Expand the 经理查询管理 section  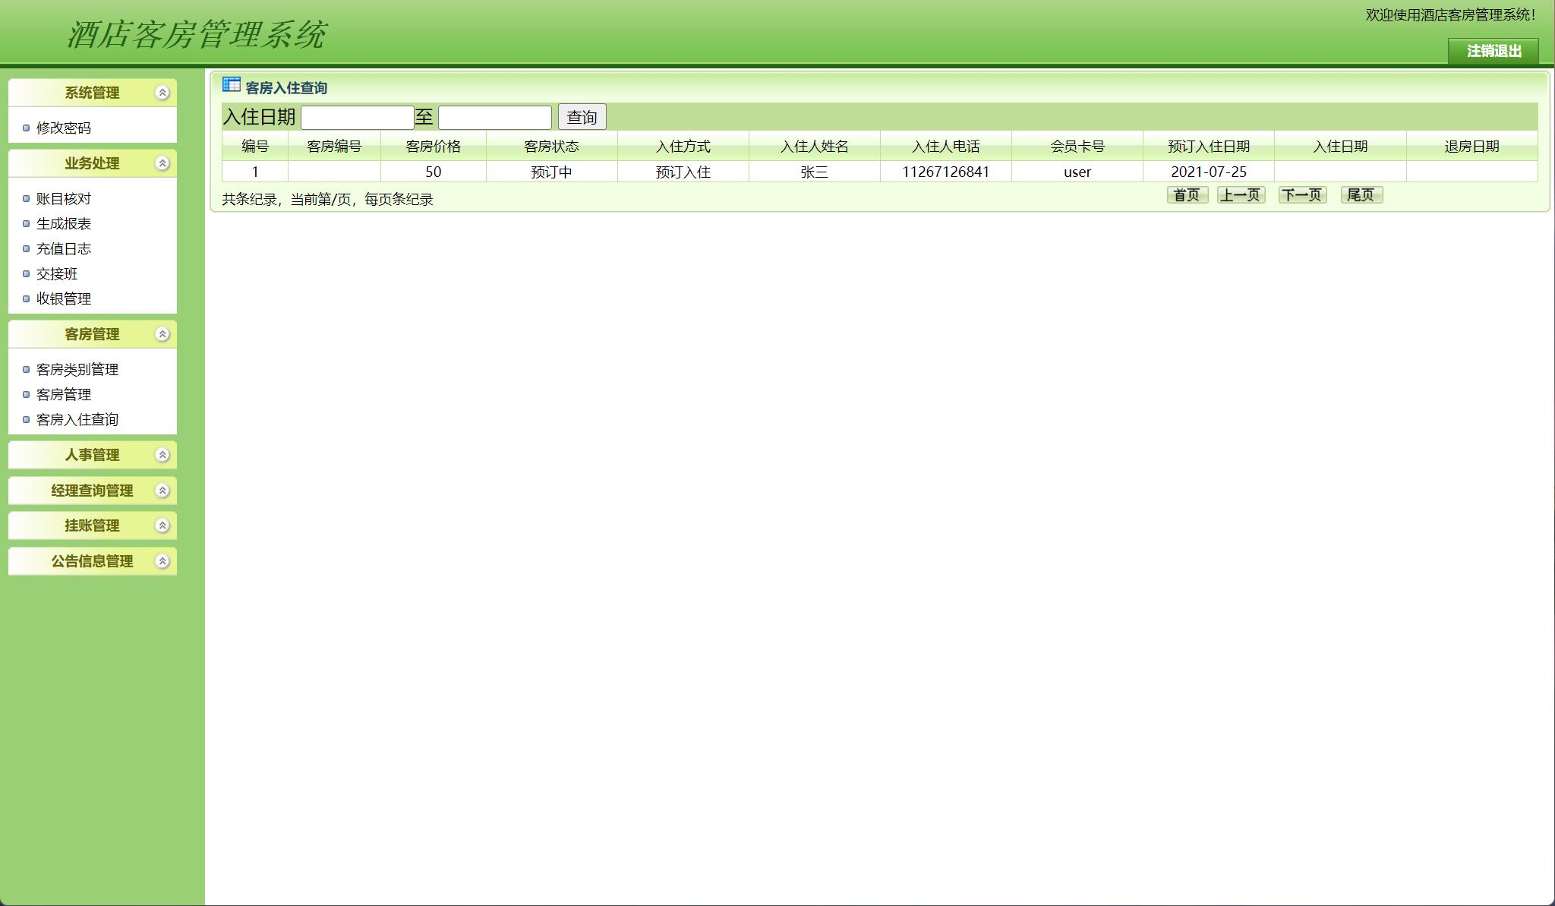point(161,491)
